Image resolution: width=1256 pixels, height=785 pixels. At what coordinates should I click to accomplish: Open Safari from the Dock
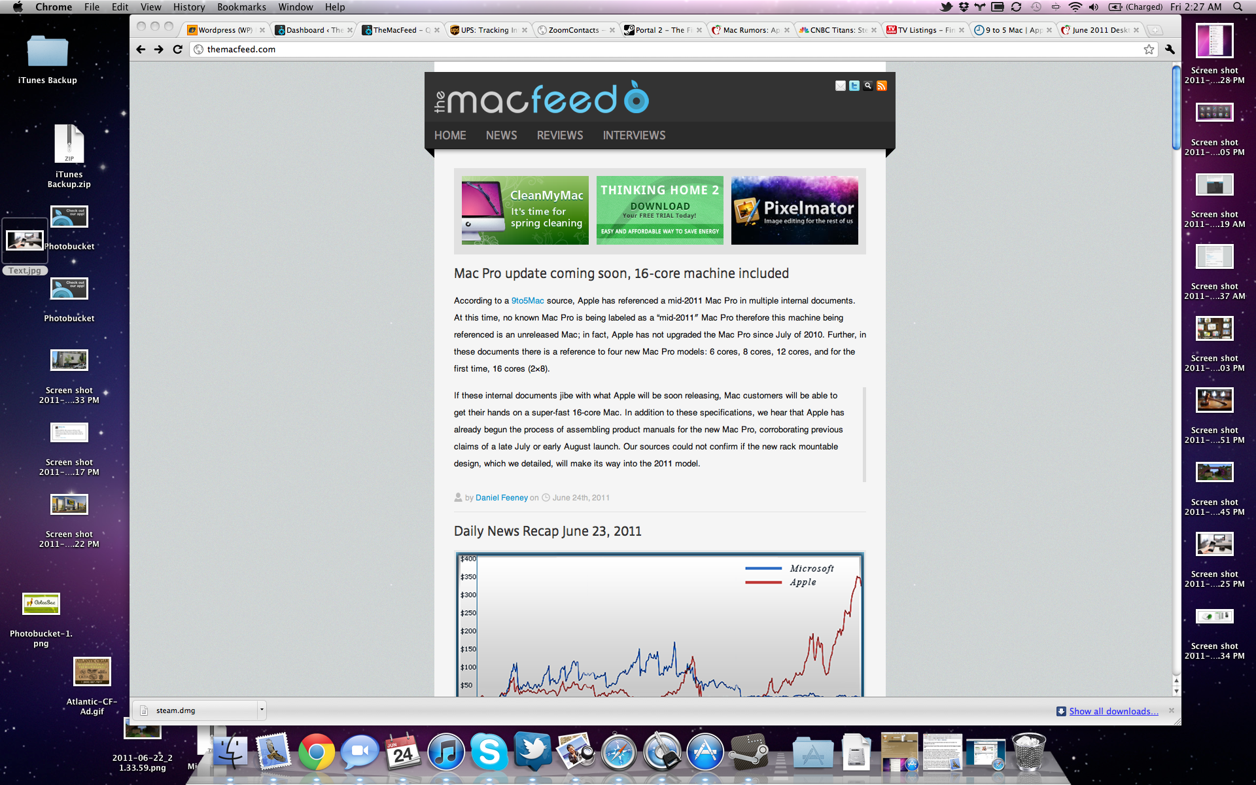(619, 752)
